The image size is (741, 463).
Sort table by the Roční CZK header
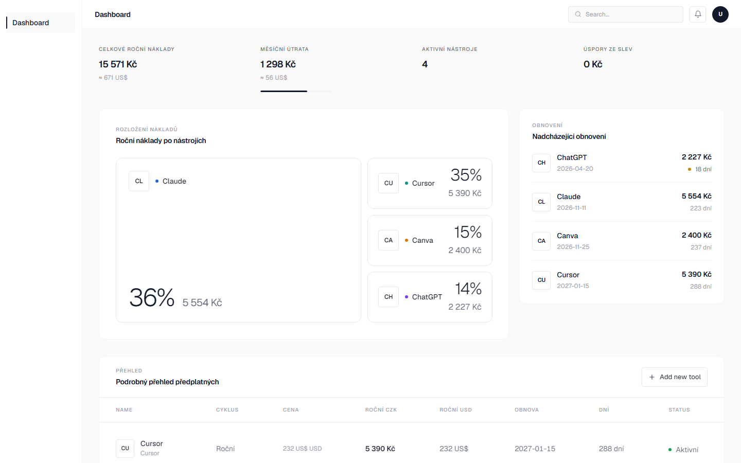click(381, 410)
